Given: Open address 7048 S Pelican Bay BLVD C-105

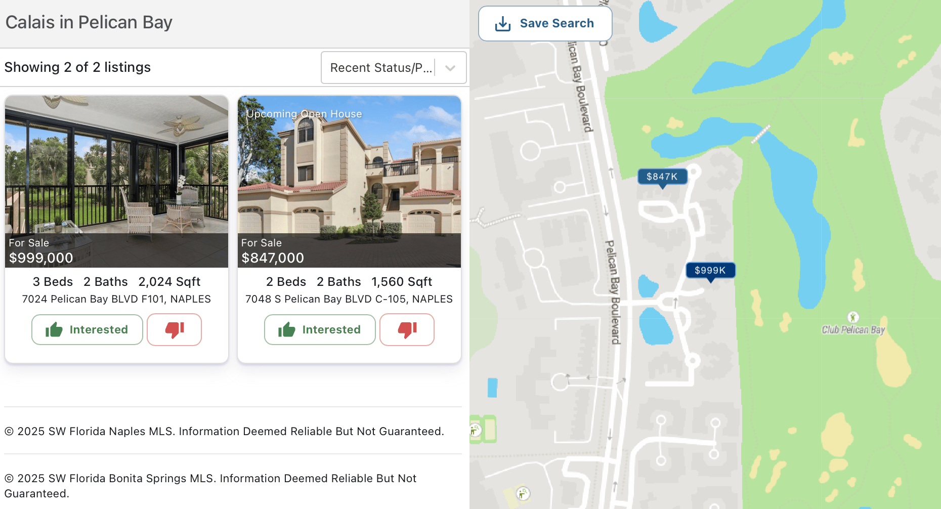Looking at the screenshot, I should pyautogui.click(x=349, y=299).
